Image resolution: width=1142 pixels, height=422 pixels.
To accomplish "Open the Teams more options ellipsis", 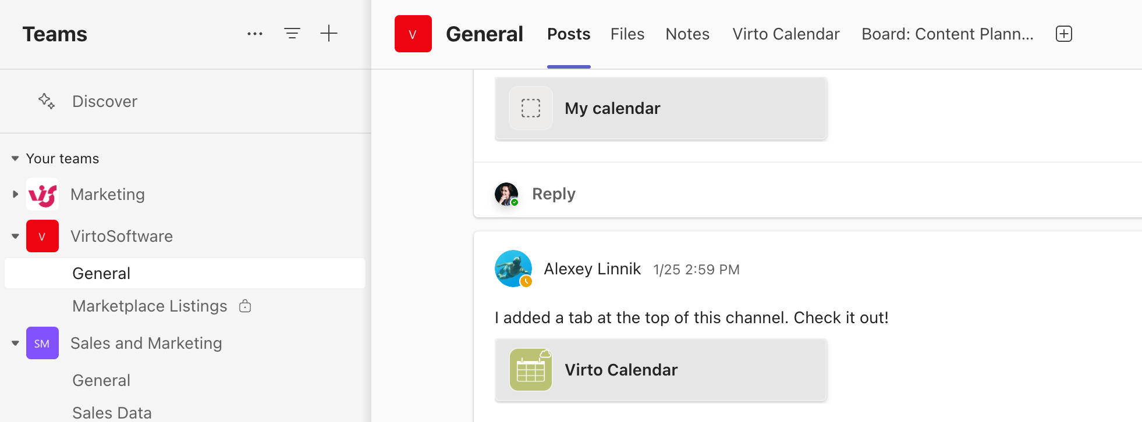I will point(255,34).
